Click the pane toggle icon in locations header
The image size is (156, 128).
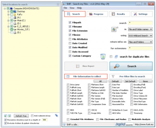point(58,4)
